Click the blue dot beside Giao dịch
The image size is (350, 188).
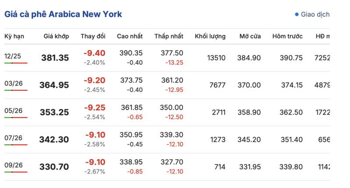pos(297,14)
